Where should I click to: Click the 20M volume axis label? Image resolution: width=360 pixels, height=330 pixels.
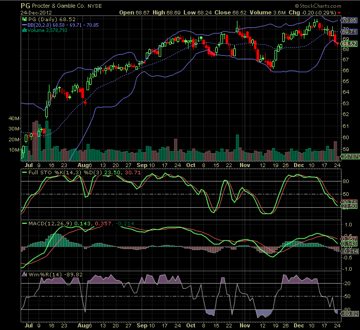pyautogui.click(x=14, y=140)
